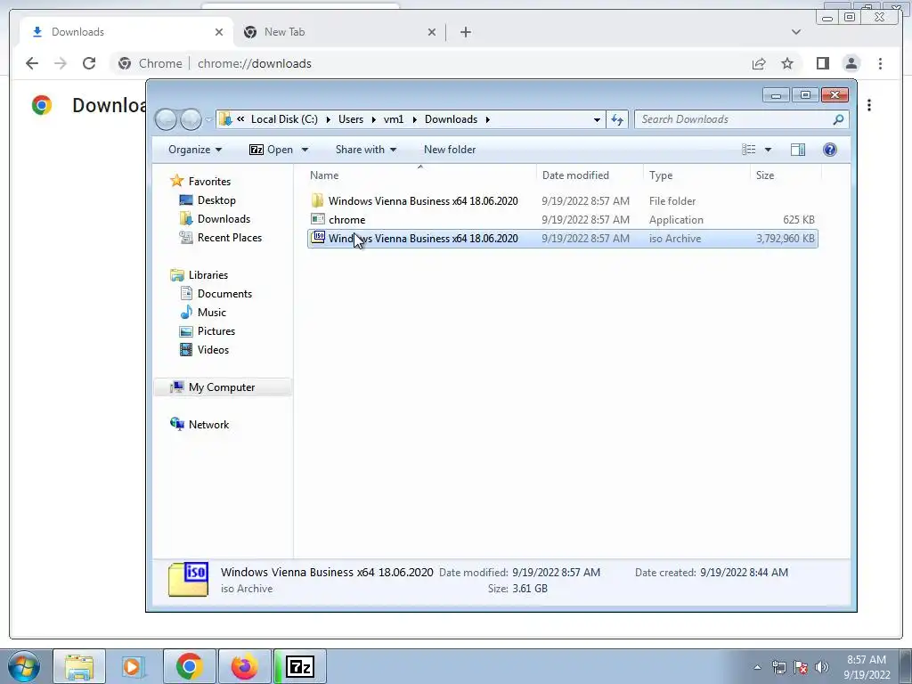This screenshot has height=684, width=912.
Task: Open Desktop under Favorites
Action: point(216,200)
